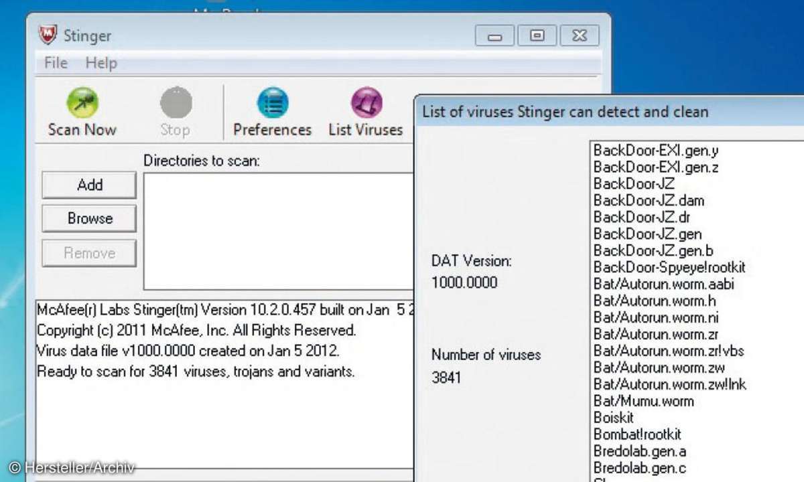
Task: Click inside the Directories to scan list box
Action: pos(279,231)
